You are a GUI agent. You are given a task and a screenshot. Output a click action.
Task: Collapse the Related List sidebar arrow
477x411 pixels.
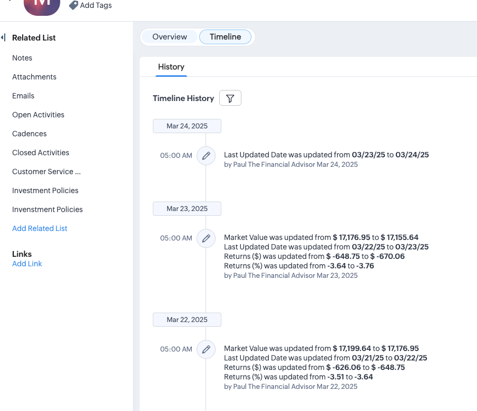pyautogui.click(x=4, y=38)
